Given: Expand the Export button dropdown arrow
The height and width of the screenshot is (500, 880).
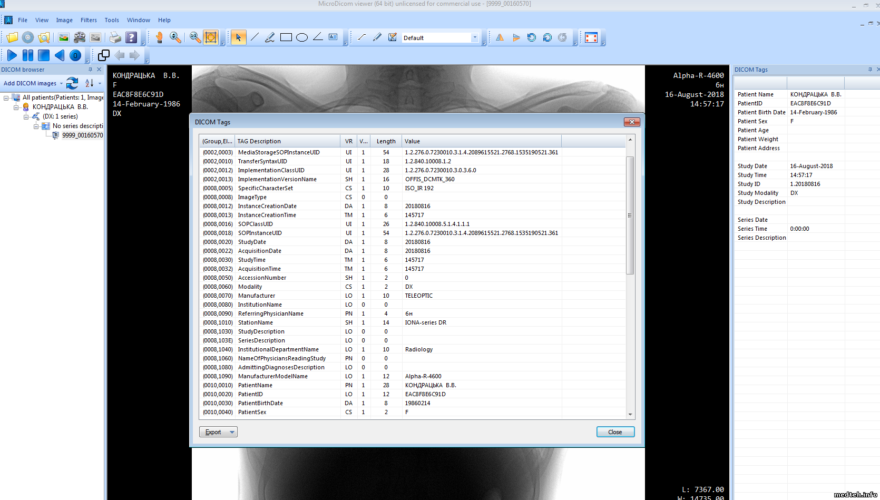Looking at the screenshot, I should point(232,432).
